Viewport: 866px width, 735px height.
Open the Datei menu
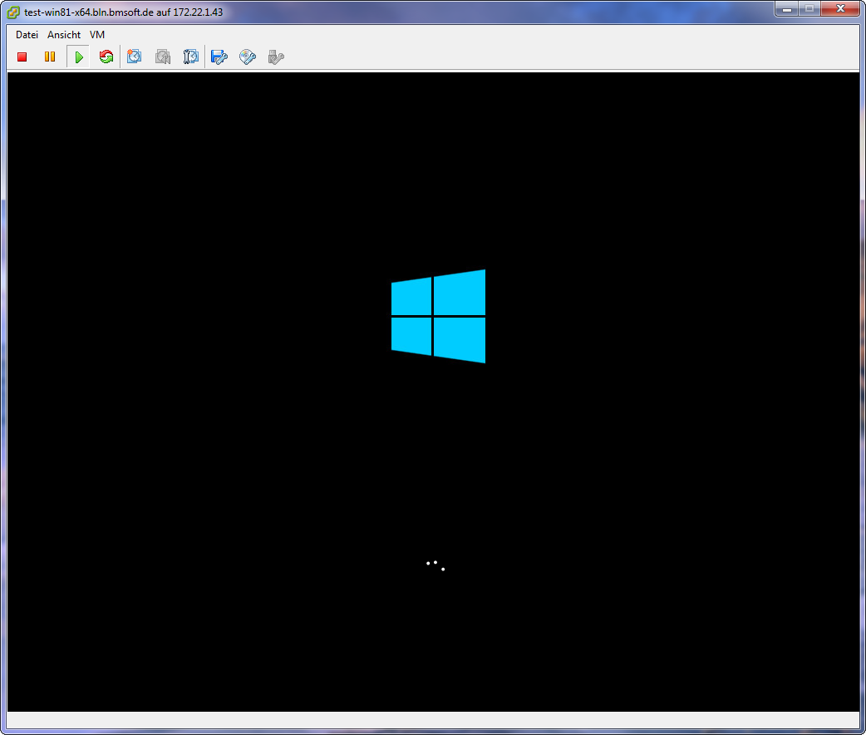[x=27, y=35]
